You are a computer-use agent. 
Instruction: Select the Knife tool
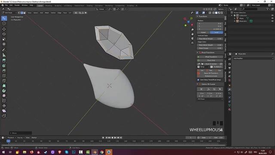pos(4,81)
